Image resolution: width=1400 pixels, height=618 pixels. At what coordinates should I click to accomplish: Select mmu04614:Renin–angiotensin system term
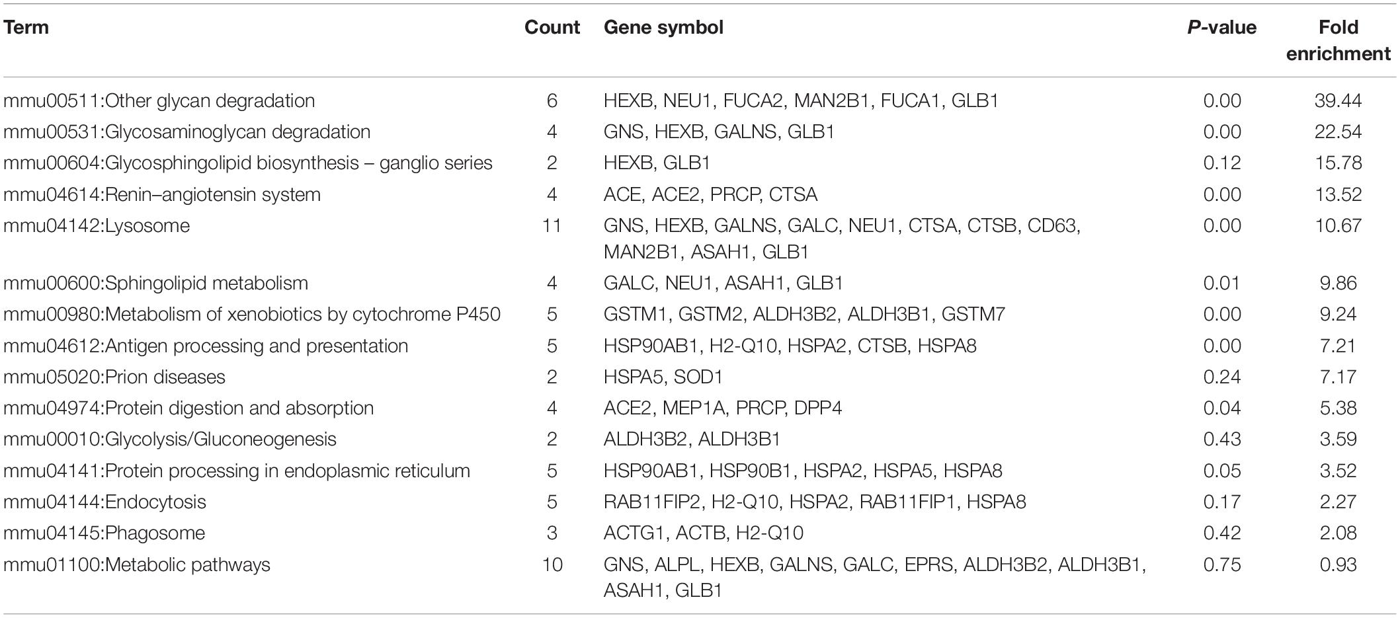(162, 194)
